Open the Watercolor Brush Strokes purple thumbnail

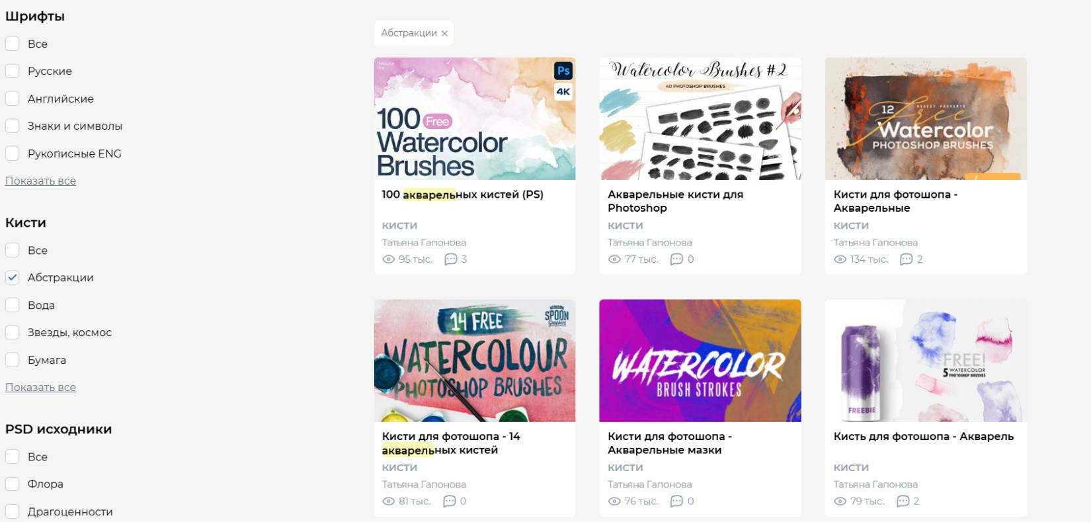[x=700, y=361]
